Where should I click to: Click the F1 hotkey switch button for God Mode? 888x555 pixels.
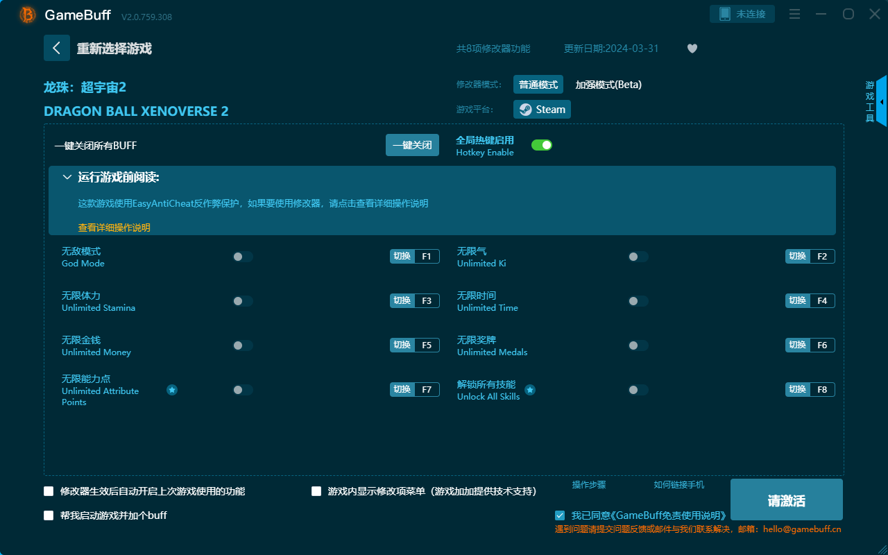pos(415,257)
